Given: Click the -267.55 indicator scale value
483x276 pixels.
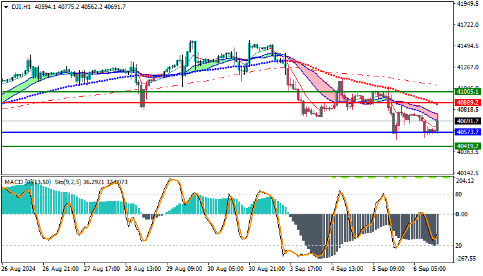Looking at the screenshot, I should (466, 259).
